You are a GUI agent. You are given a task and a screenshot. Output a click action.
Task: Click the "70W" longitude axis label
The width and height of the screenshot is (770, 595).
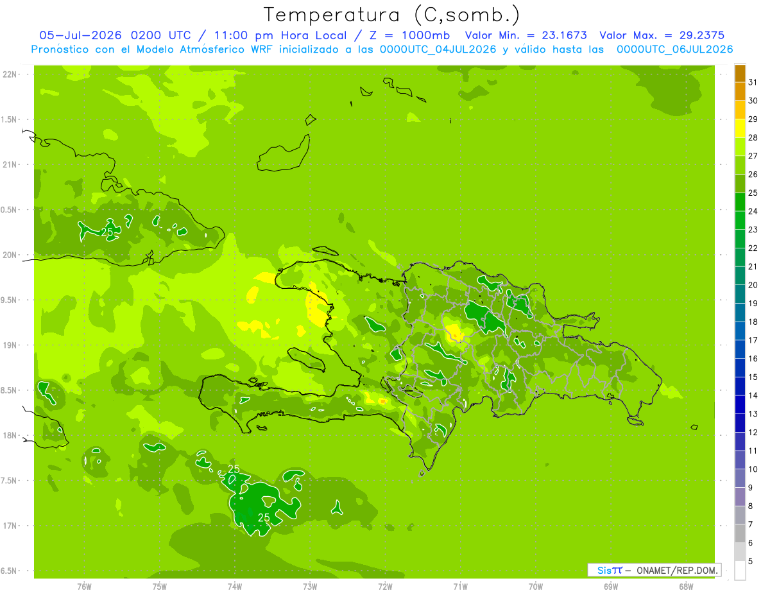click(x=536, y=586)
